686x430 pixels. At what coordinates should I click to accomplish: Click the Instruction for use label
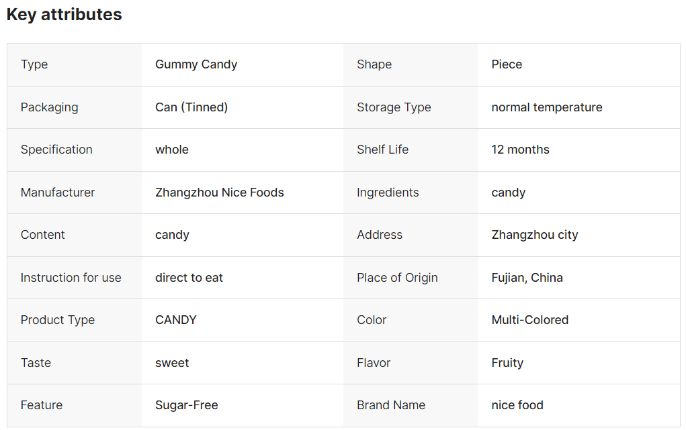(71, 278)
